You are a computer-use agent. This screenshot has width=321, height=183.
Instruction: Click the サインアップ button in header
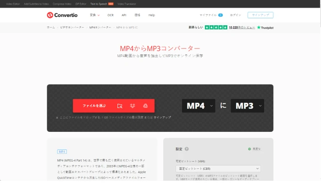[x=260, y=15]
